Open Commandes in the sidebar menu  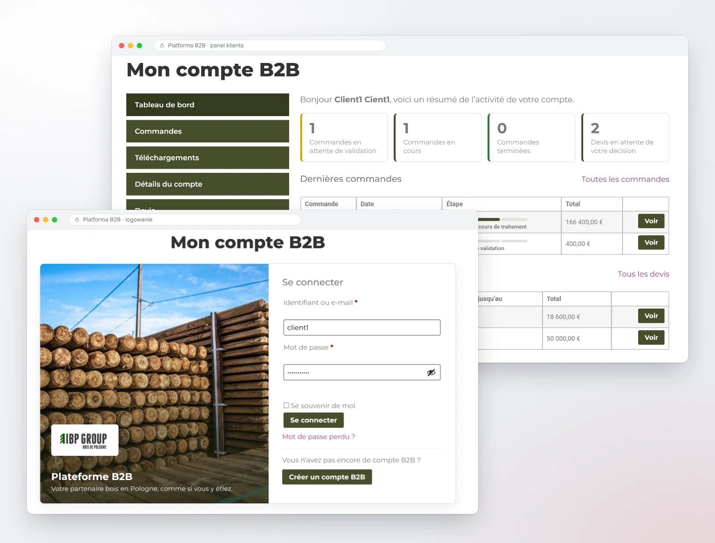tap(208, 131)
